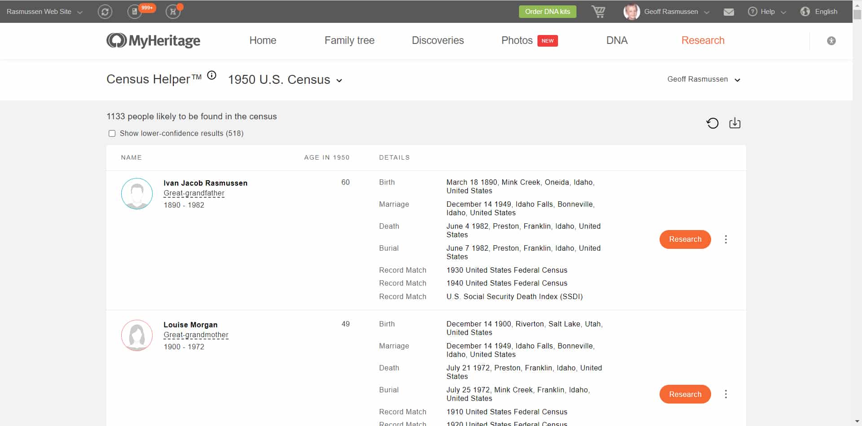Click Louise's lifespan '1900 - 1972'
862x426 pixels.
184,347
